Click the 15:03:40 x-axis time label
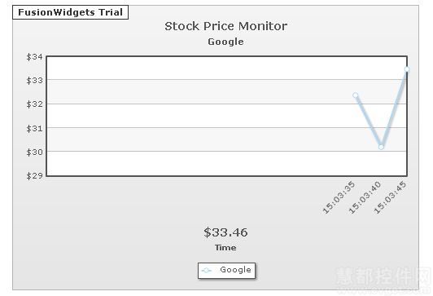Image resolution: width=433 pixels, height=296 pixels. point(365,197)
